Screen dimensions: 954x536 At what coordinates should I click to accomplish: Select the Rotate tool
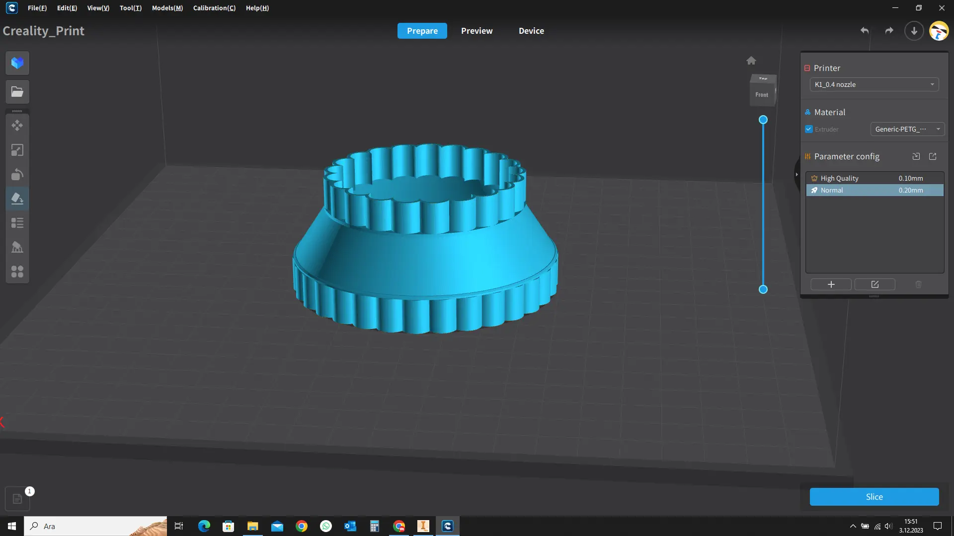coord(17,174)
